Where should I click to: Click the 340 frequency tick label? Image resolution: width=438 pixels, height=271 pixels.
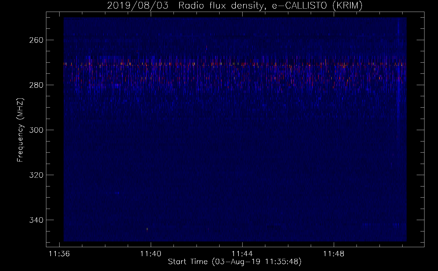36,220
